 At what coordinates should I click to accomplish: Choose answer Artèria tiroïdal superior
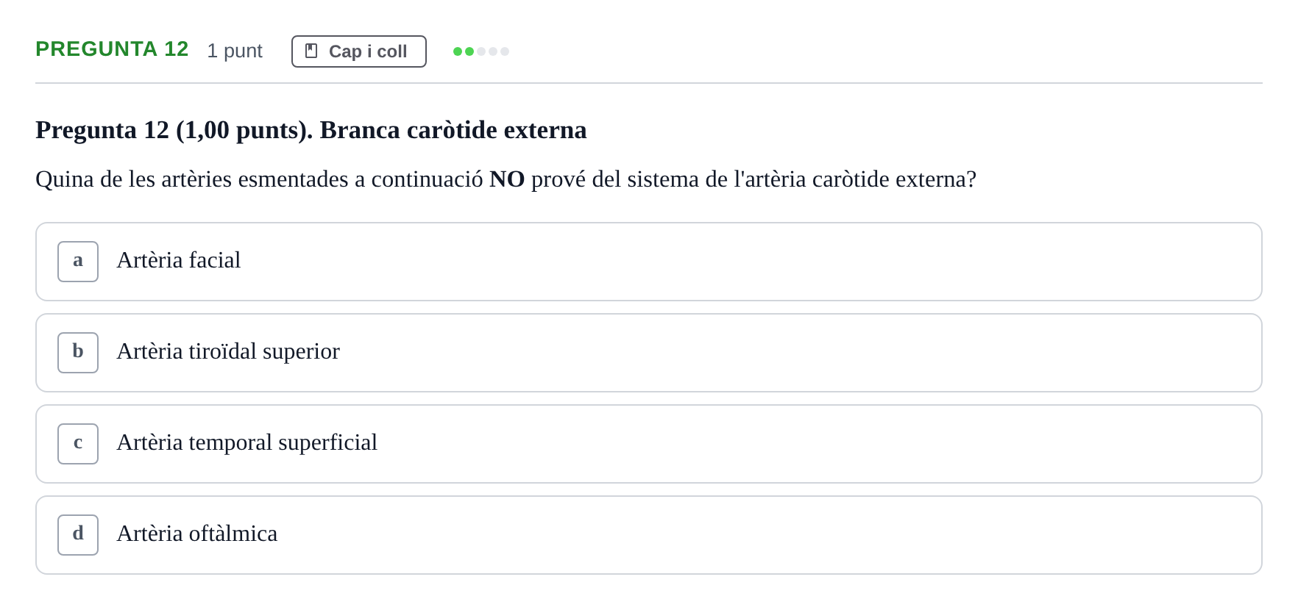tap(649, 353)
